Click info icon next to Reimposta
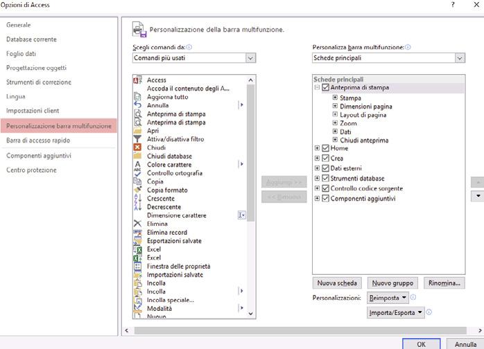The image size is (484, 349). tap(413, 297)
